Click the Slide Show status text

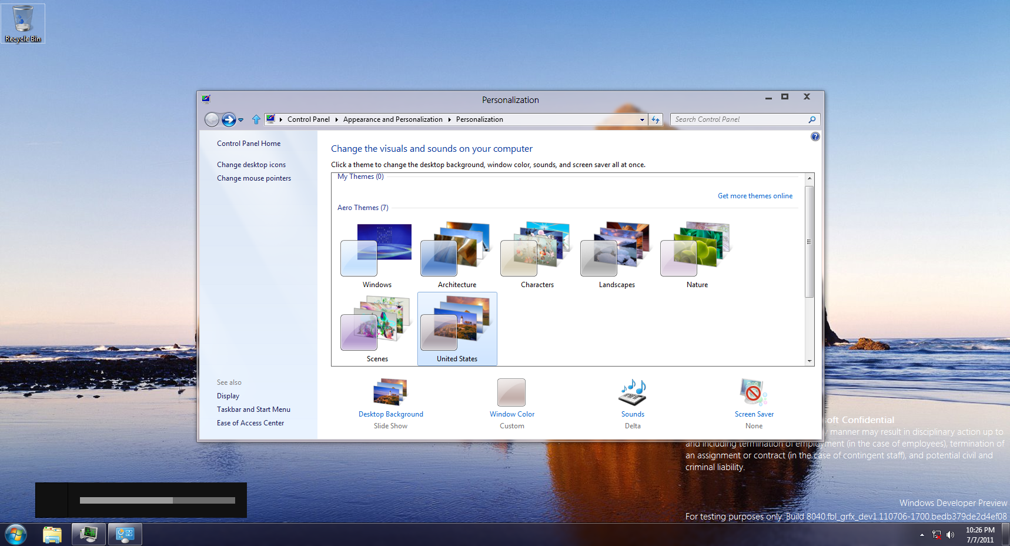click(x=390, y=426)
